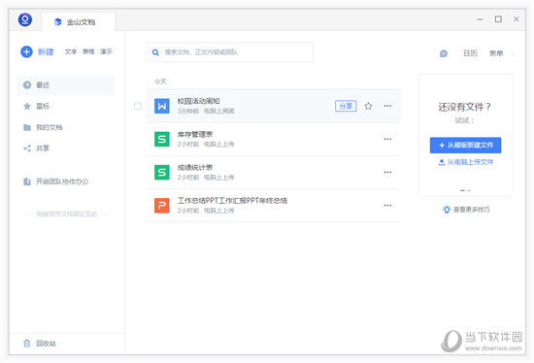The height and width of the screenshot is (363, 534).
Task: Expand the three-dot menu for 校园活动通知
Action: pyautogui.click(x=387, y=106)
